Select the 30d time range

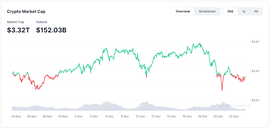click(230, 11)
